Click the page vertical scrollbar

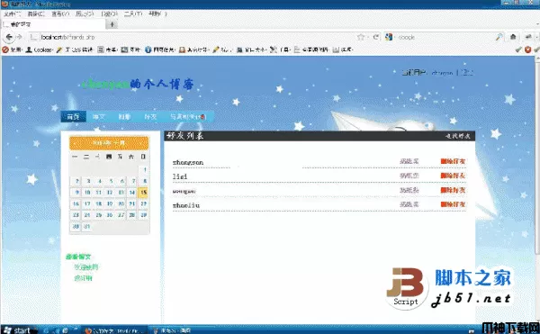pyautogui.click(x=537, y=158)
